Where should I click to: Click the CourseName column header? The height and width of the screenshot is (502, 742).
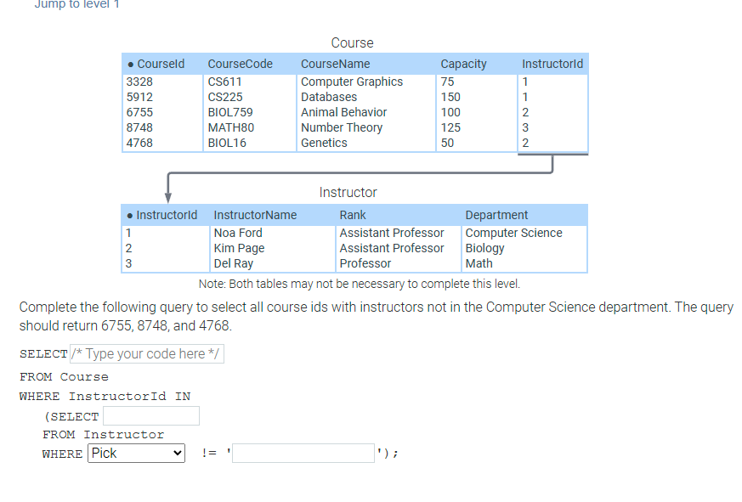[x=335, y=64]
